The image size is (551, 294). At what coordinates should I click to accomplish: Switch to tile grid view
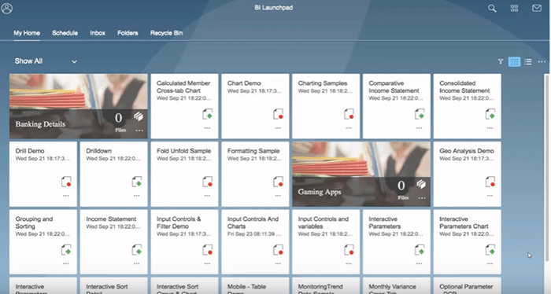pyautogui.click(x=515, y=62)
